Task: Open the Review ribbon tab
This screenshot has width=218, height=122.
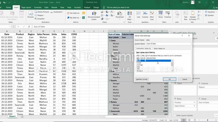Action: tap(54, 7)
